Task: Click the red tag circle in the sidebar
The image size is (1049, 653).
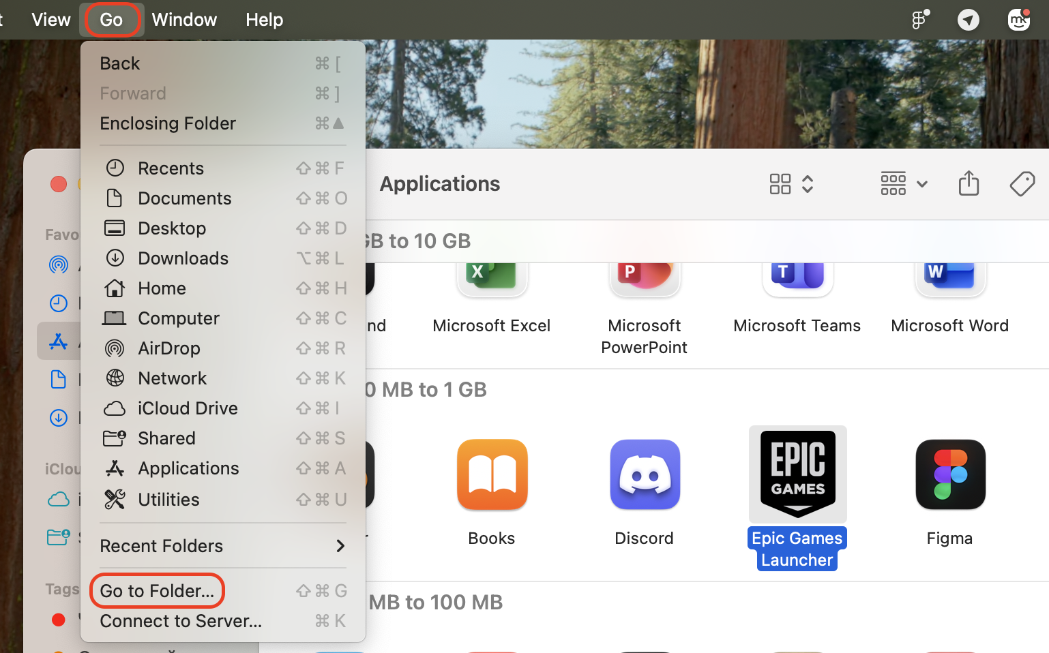Action: [59, 620]
